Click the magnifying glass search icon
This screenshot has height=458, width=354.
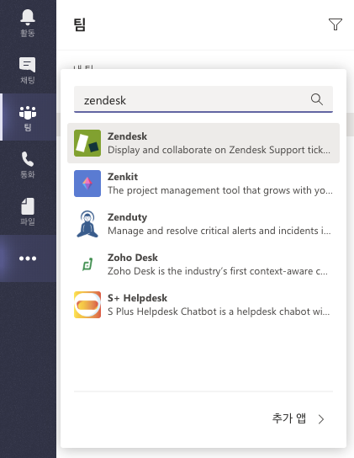point(317,99)
